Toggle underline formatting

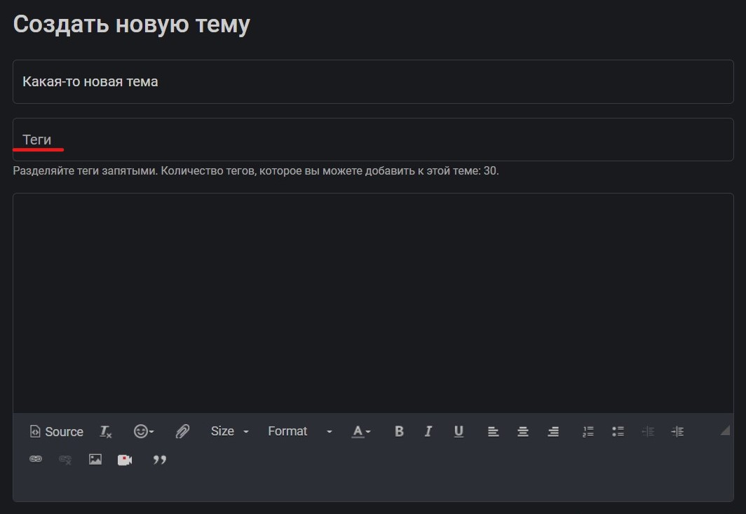pos(459,431)
